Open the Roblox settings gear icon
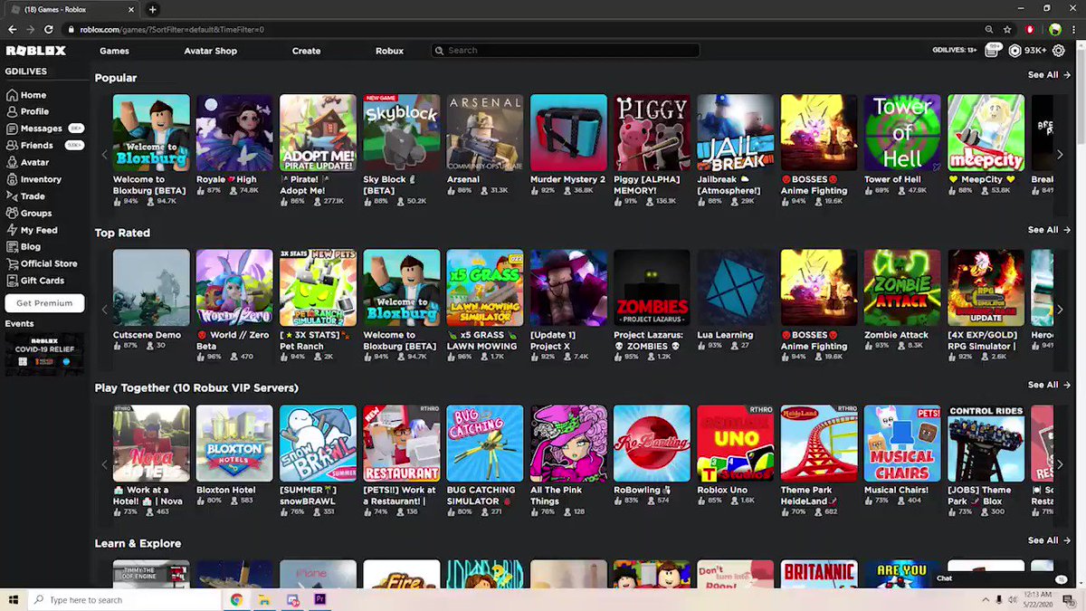Screen dimensions: 1086x611 click(x=1059, y=51)
